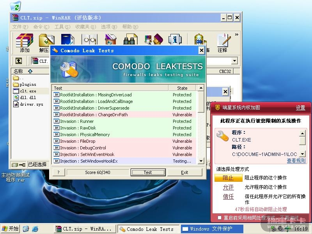Click the 允许 link to allow operation
This screenshot has height=234, width=312.
tap(228, 187)
